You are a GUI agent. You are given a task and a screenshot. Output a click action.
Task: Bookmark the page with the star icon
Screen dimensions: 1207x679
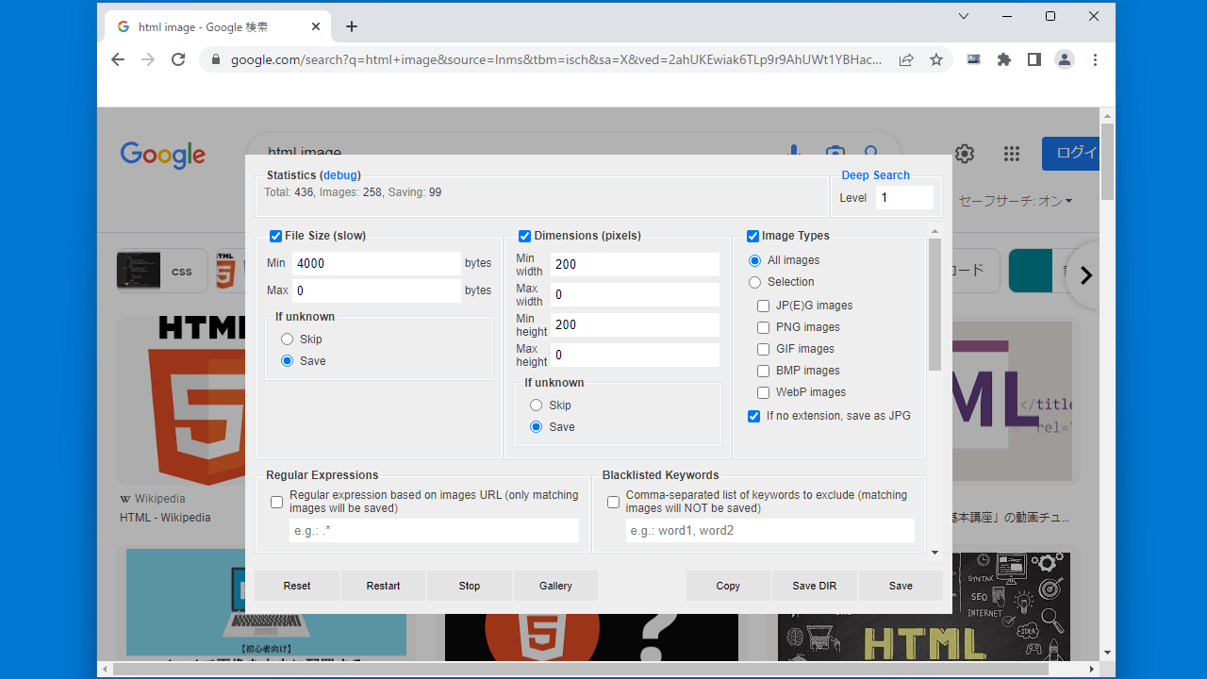(x=936, y=59)
